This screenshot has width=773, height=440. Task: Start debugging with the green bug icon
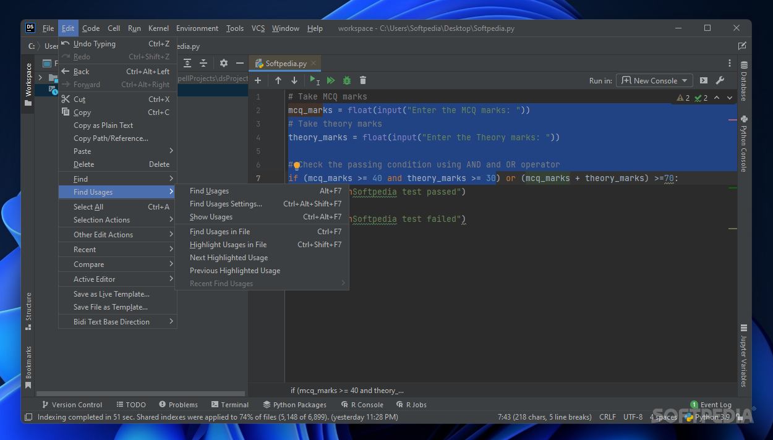[347, 81]
